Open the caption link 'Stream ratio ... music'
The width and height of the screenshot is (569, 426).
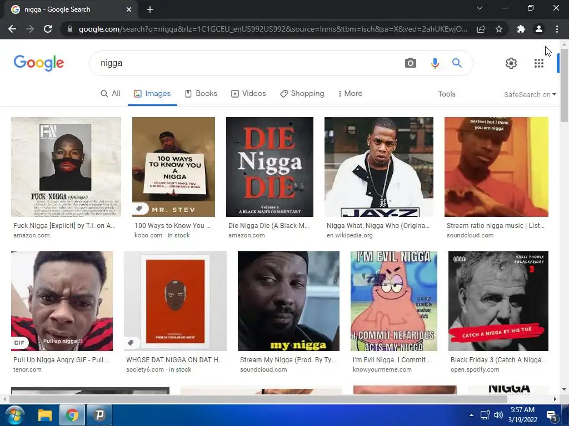(495, 225)
